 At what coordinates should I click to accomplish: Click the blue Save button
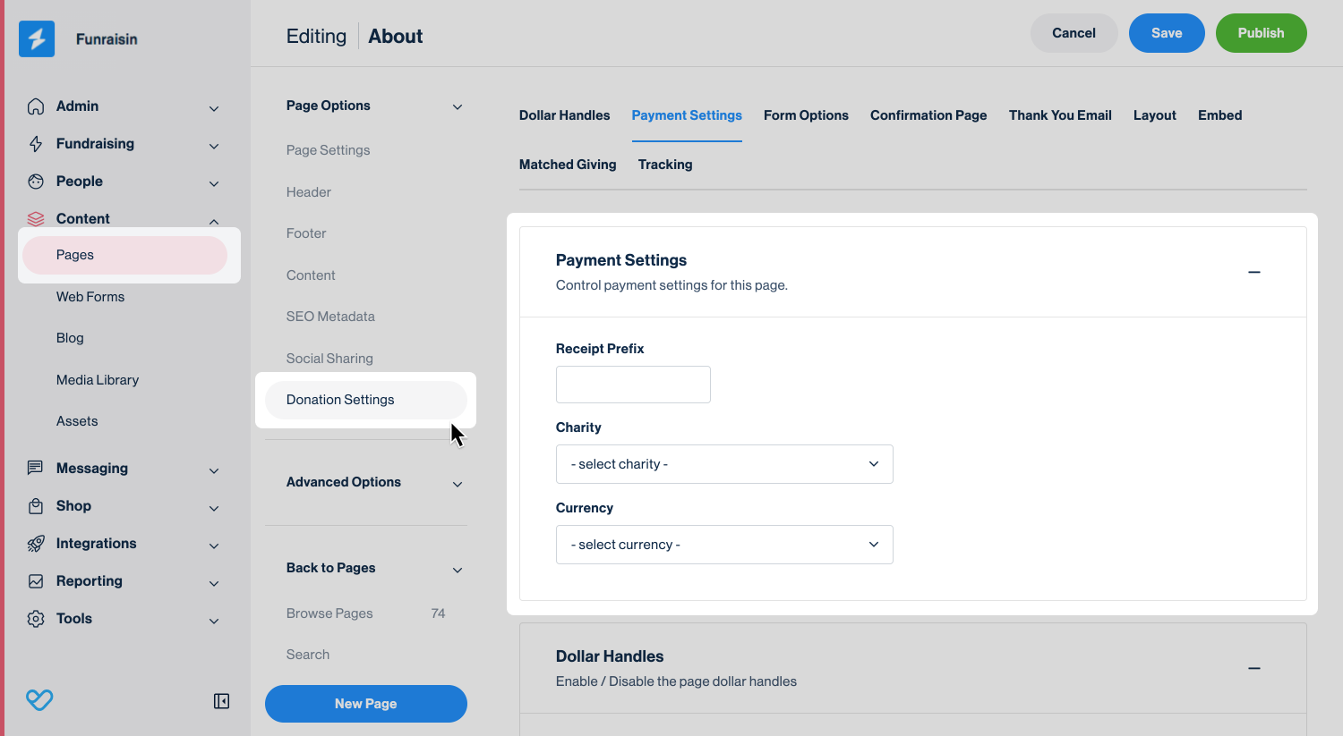(1167, 33)
